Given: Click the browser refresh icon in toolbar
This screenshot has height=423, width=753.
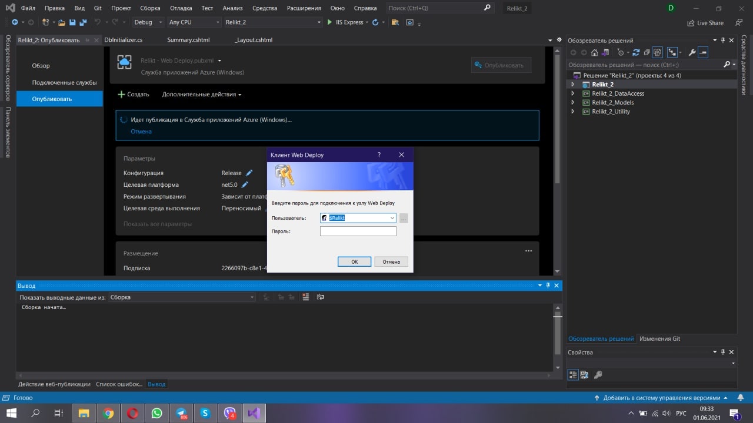Looking at the screenshot, I should coord(375,22).
